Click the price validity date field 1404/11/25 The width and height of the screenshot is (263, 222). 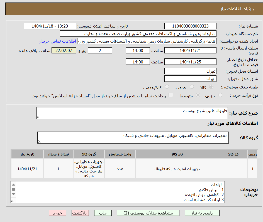(190, 62)
